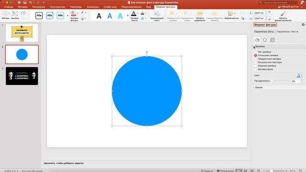Select Нет заливки radio option

tap(255, 52)
